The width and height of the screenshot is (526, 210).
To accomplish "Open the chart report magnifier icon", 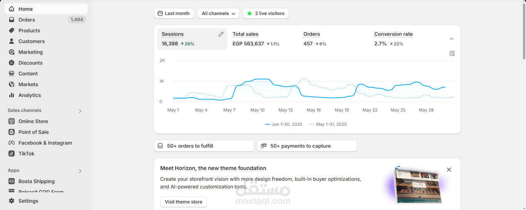I will click(452, 53).
